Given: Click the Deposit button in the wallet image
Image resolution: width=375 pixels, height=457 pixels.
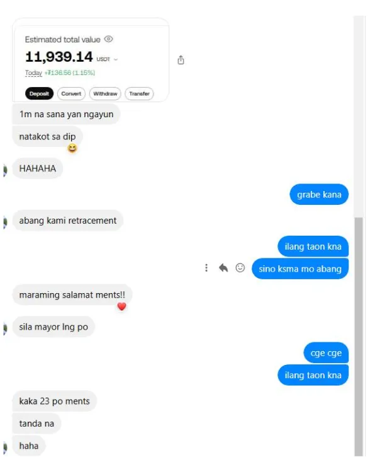Looking at the screenshot, I should 39,93.
